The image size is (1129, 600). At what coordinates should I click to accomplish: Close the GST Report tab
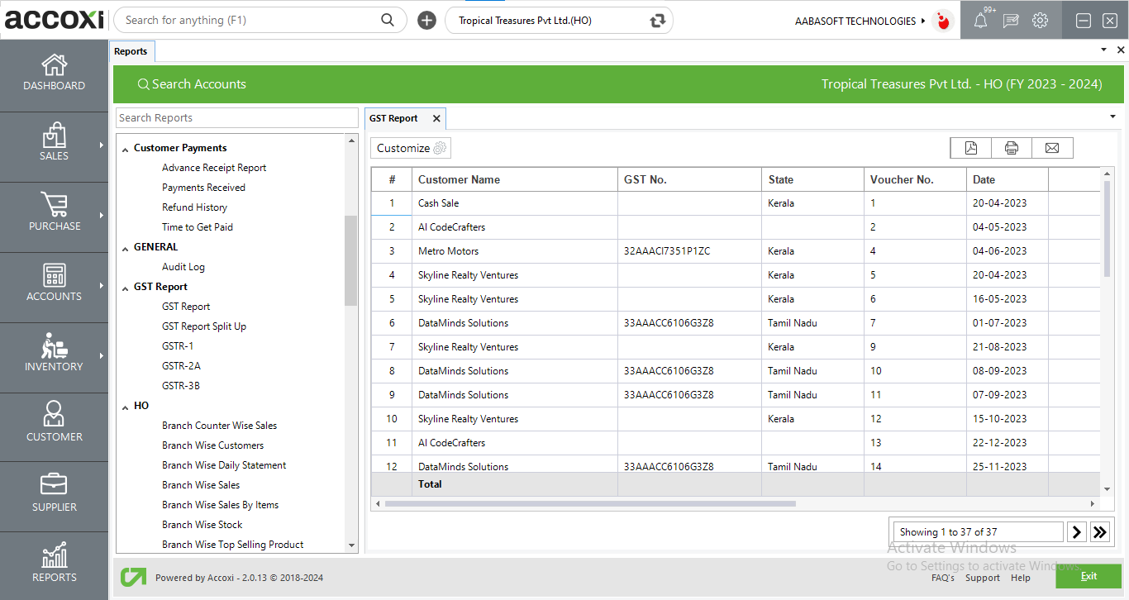(436, 118)
